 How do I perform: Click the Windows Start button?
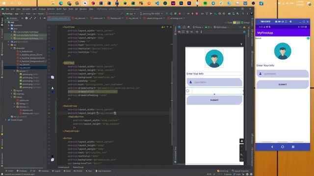(4, 3)
